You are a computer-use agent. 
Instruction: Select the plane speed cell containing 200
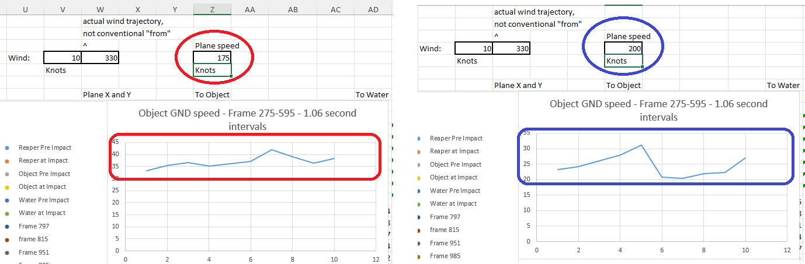[623, 48]
